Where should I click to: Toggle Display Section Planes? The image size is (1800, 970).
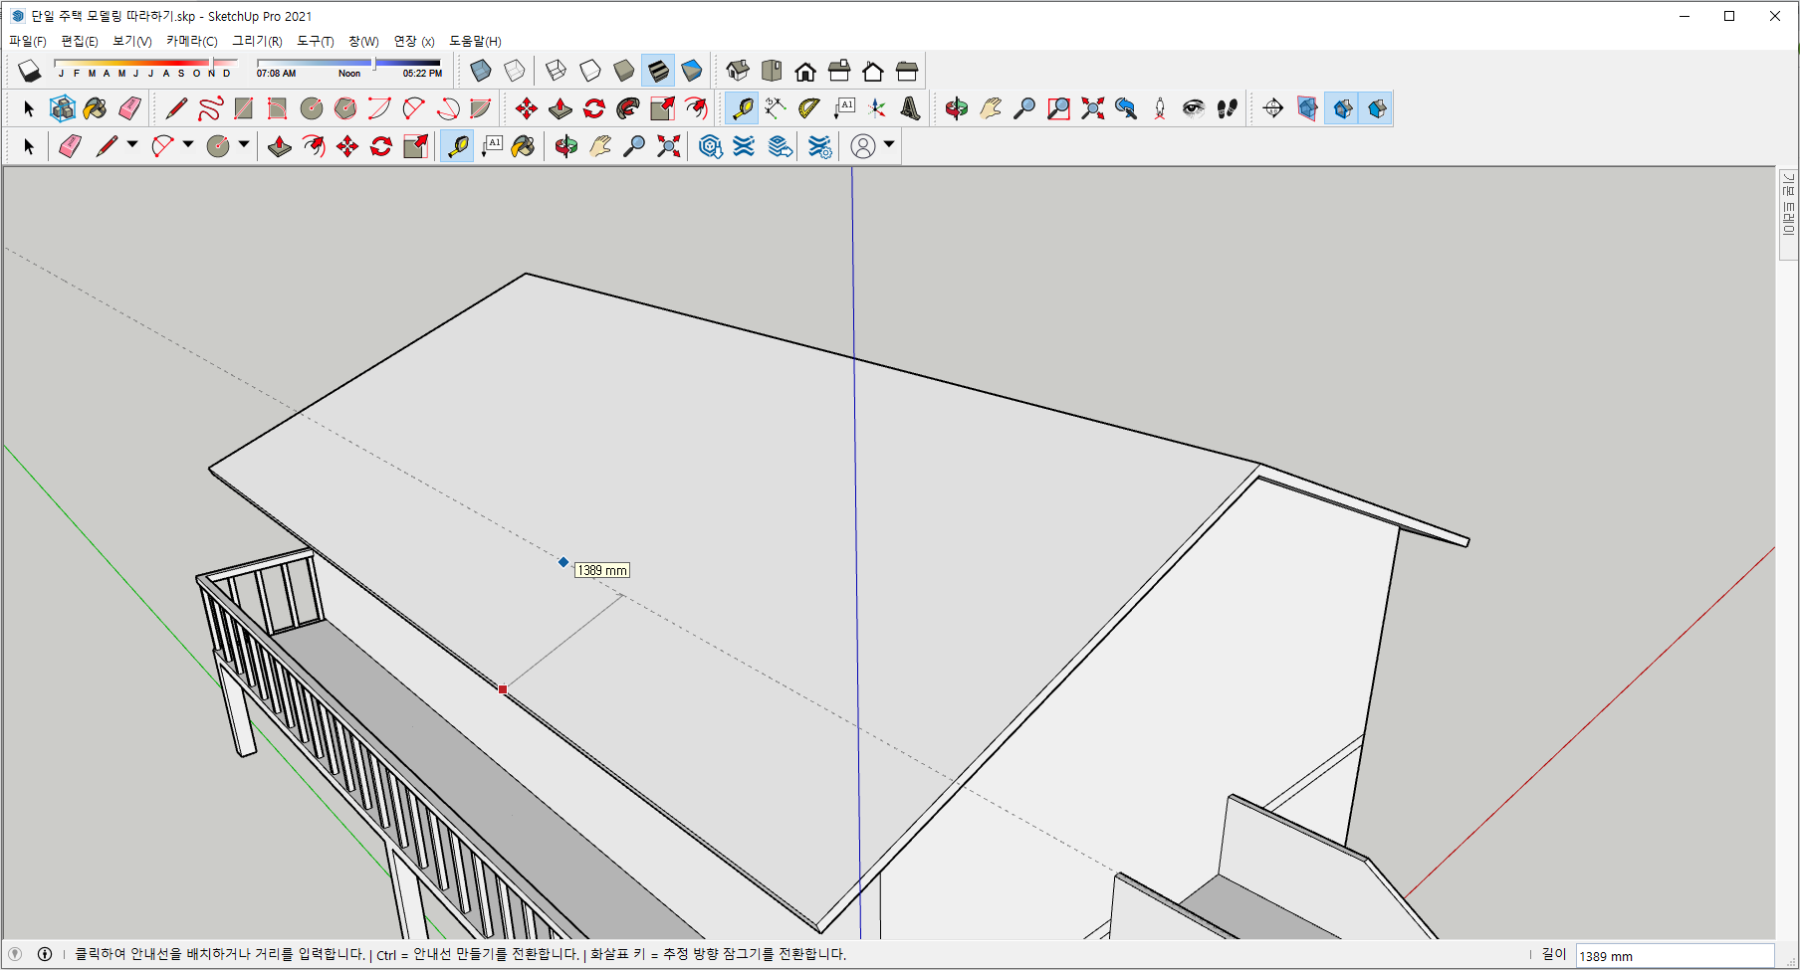click(x=1307, y=108)
